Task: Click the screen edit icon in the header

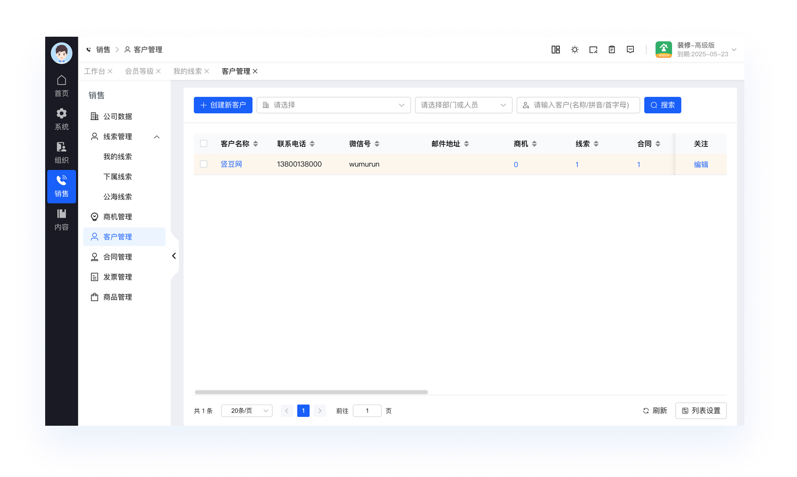Action: click(x=593, y=49)
